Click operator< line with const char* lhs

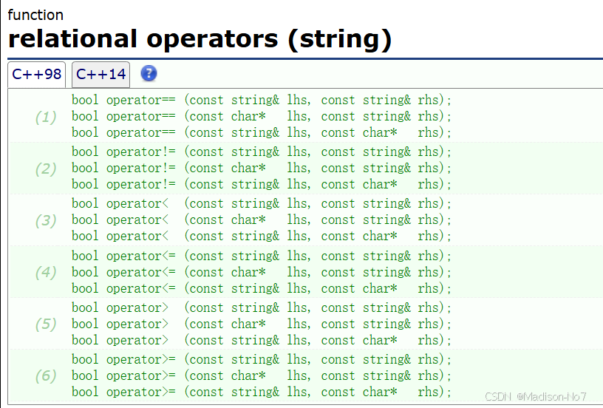point(262,220)
